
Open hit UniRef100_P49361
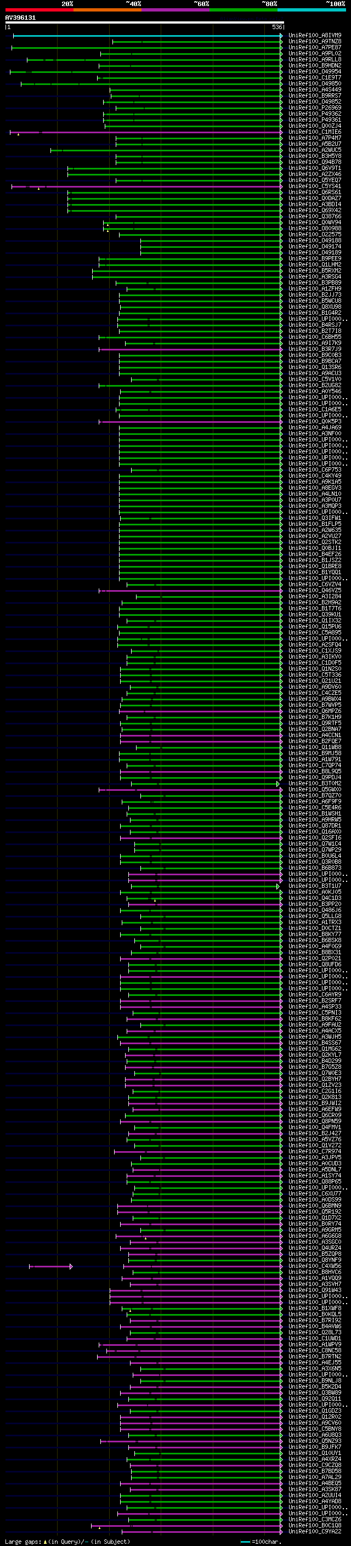pyautogui.click(x=314, y=120)
